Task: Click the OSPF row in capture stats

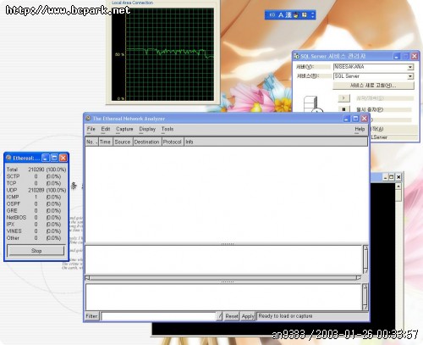Action: [x=36, y=203]
